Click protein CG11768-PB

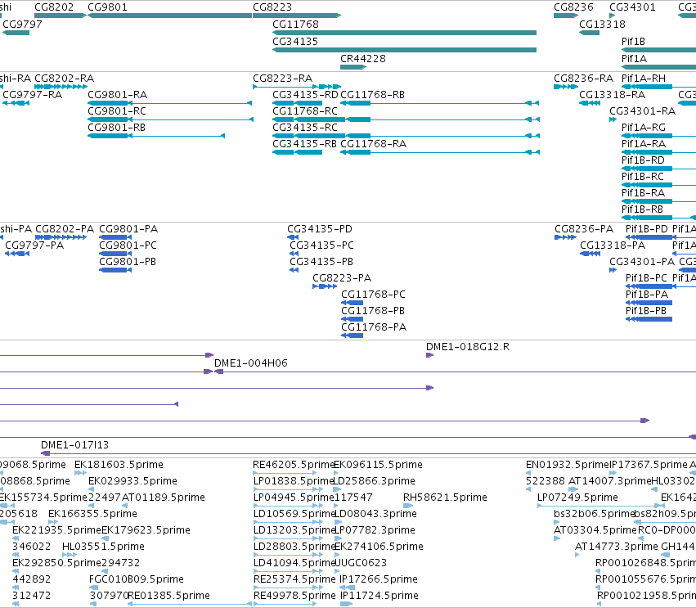click(352, 319)
